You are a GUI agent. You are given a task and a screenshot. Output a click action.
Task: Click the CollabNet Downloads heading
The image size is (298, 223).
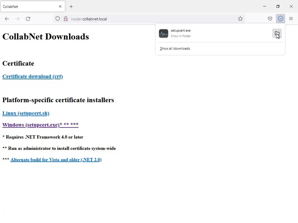pyautogui.click(x=46, y=37)
